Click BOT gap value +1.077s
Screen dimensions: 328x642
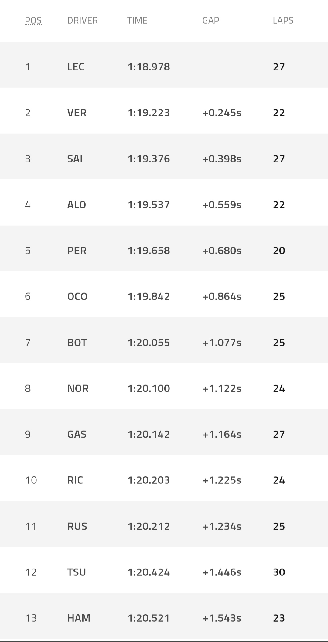click(x=222, y=343)
